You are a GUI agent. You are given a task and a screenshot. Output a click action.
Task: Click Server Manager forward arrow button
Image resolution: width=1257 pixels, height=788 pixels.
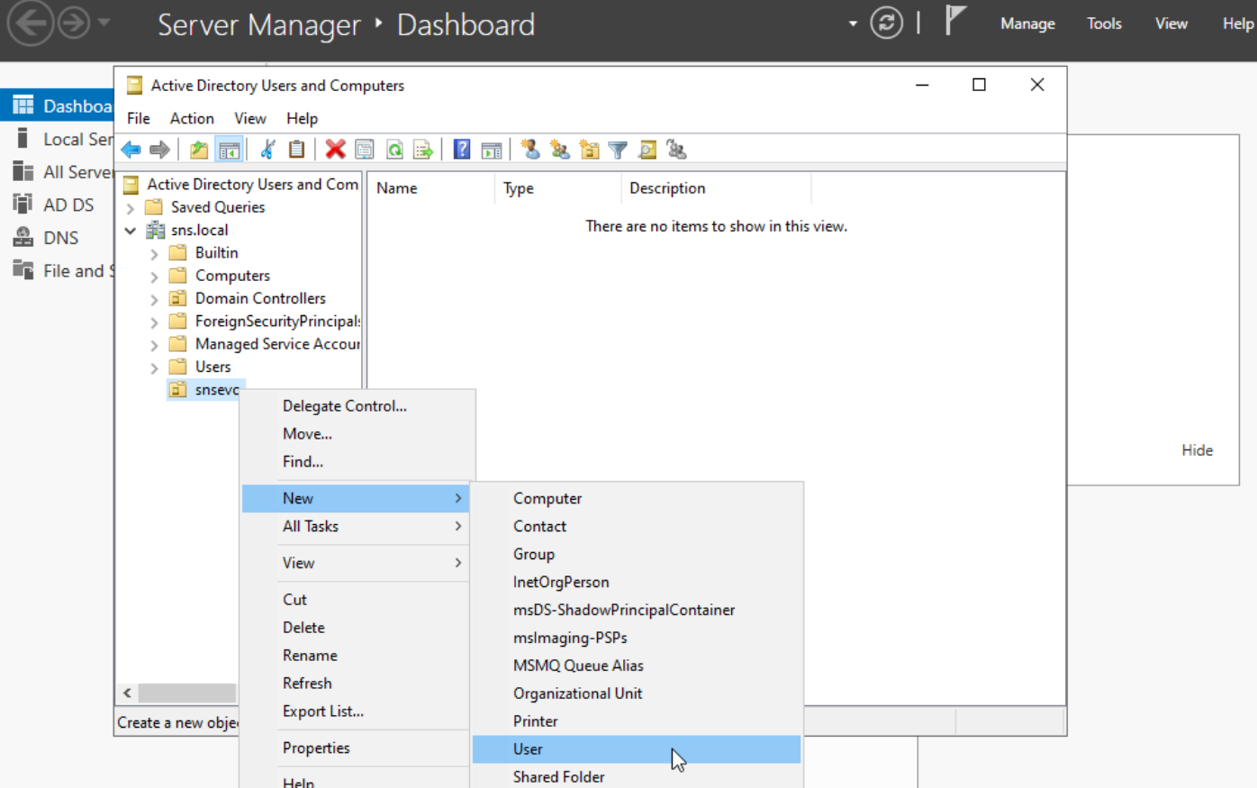(x=74, y=23)
